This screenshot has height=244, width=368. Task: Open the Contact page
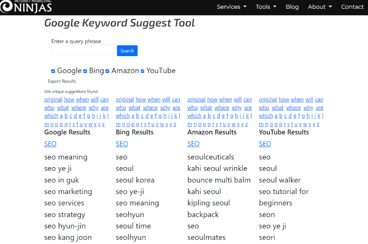click(352, 7)
